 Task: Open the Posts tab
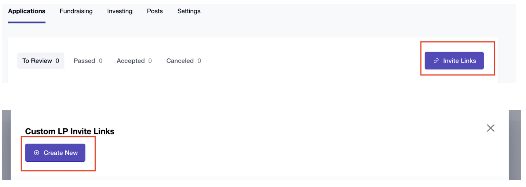pos(155,11)
